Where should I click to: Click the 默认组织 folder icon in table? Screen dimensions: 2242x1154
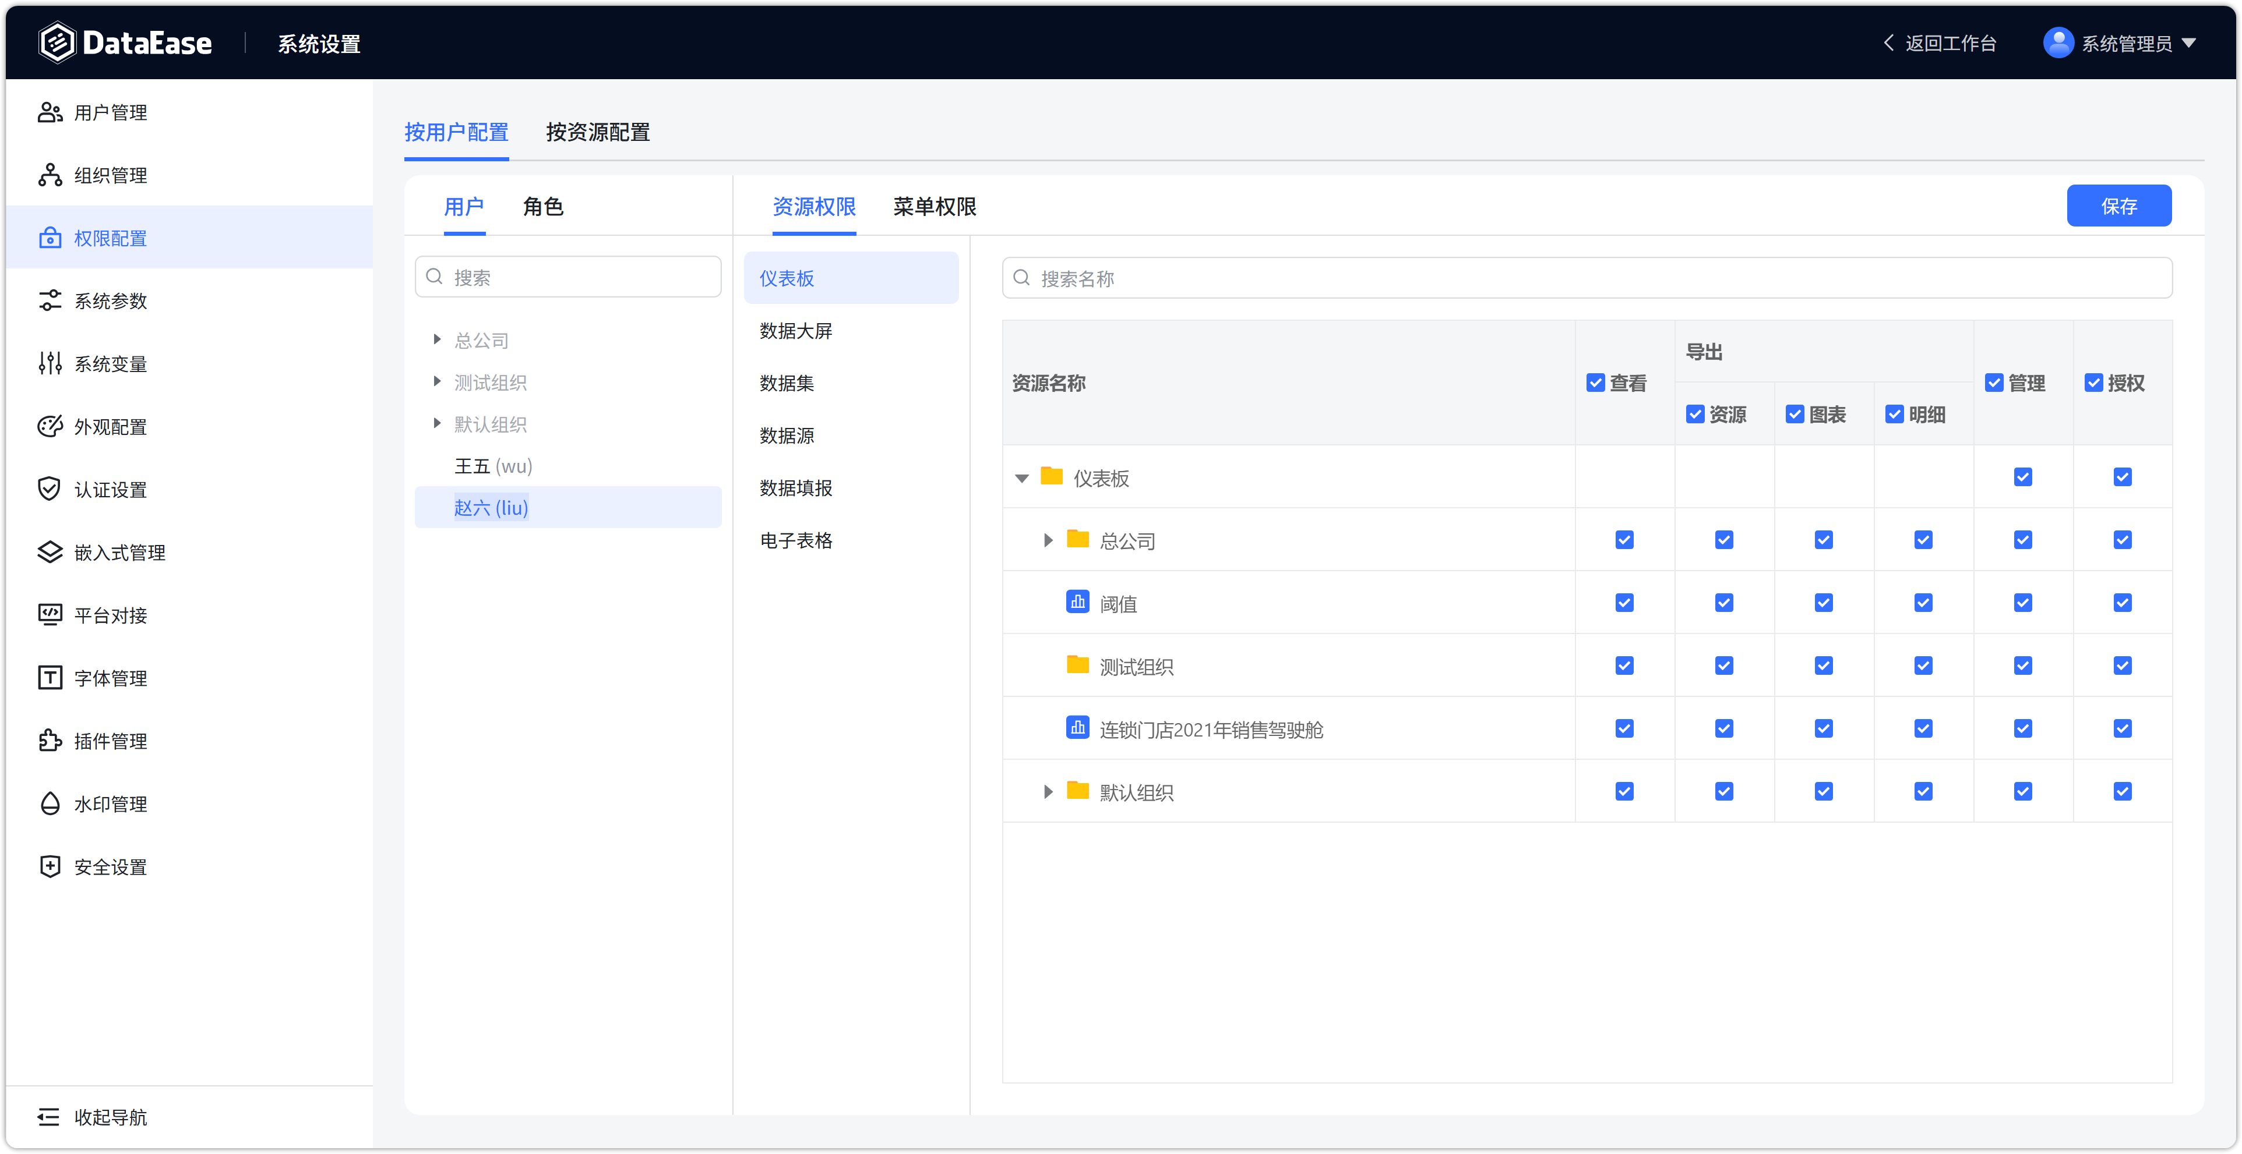point(1077,790)
